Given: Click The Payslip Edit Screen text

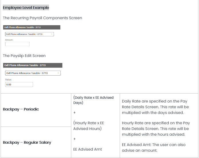Looking at the screenshot, I should pos(24,56).
